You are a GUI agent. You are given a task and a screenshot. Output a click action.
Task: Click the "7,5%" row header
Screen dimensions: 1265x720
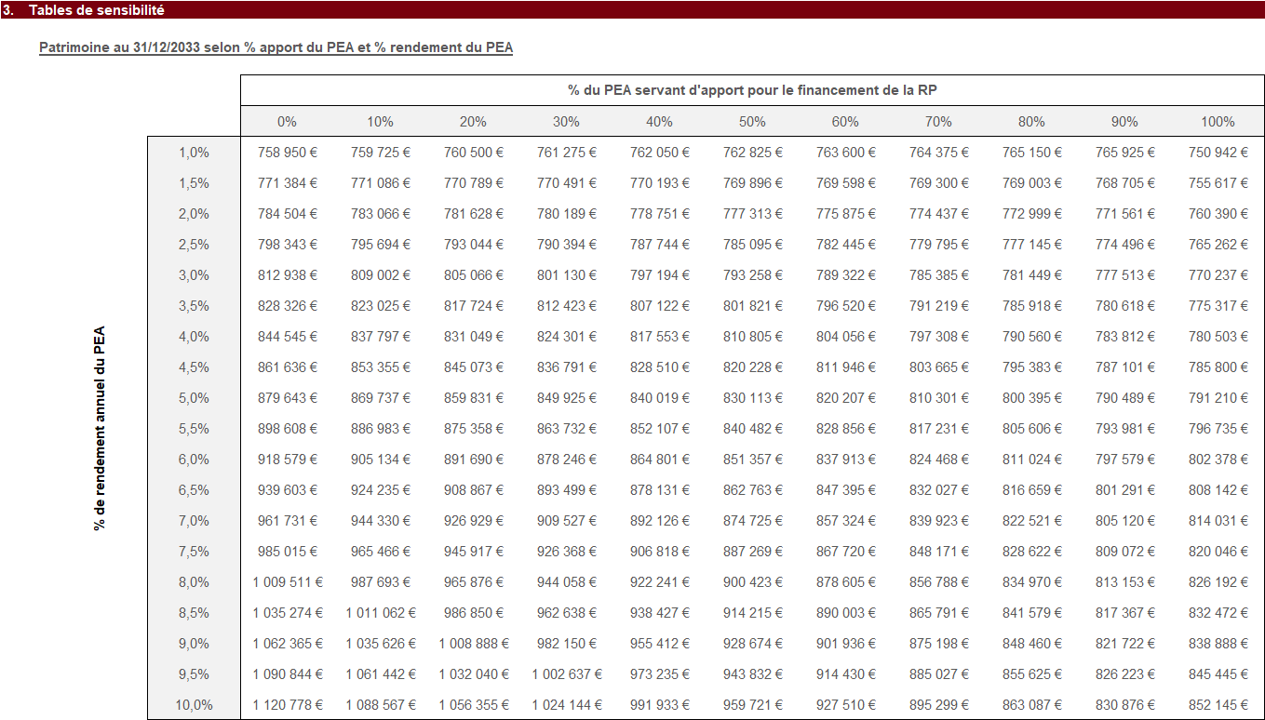pos(194,552)
